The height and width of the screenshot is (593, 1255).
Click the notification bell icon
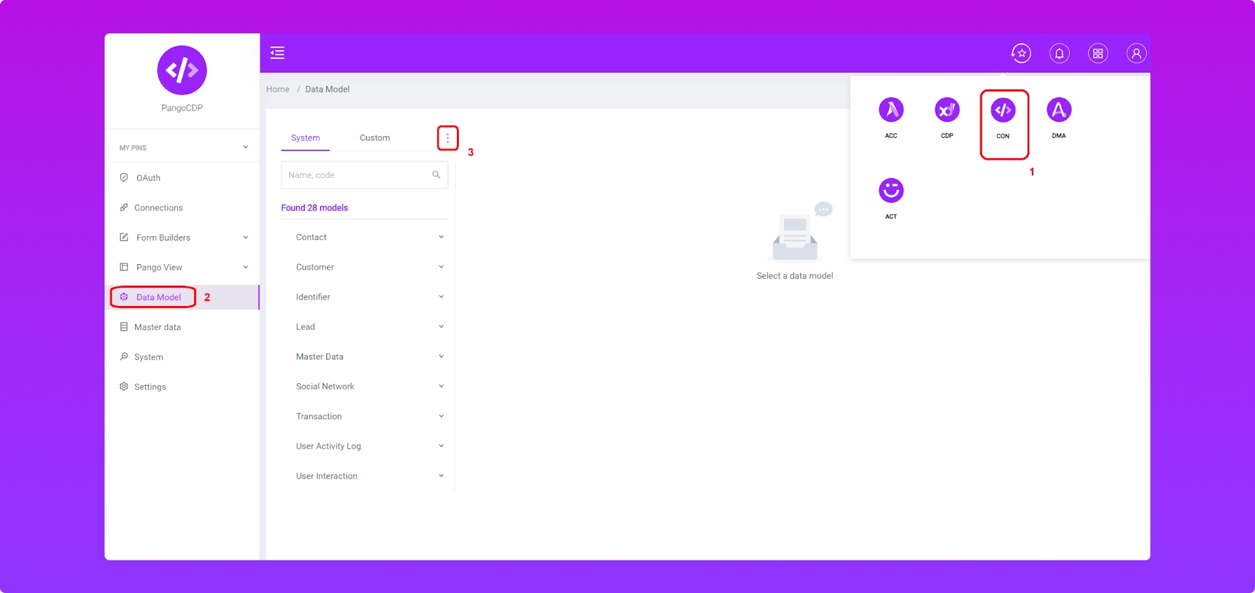(x=1059, y=54)
